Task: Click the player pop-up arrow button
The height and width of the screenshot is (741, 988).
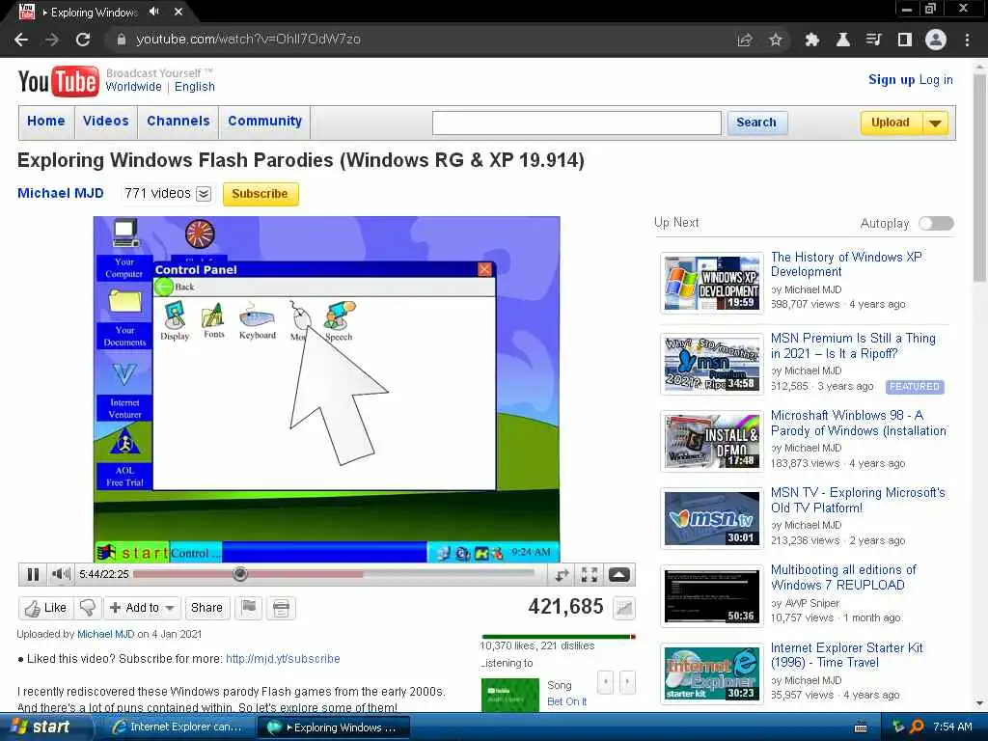Action: click(618, 574)
